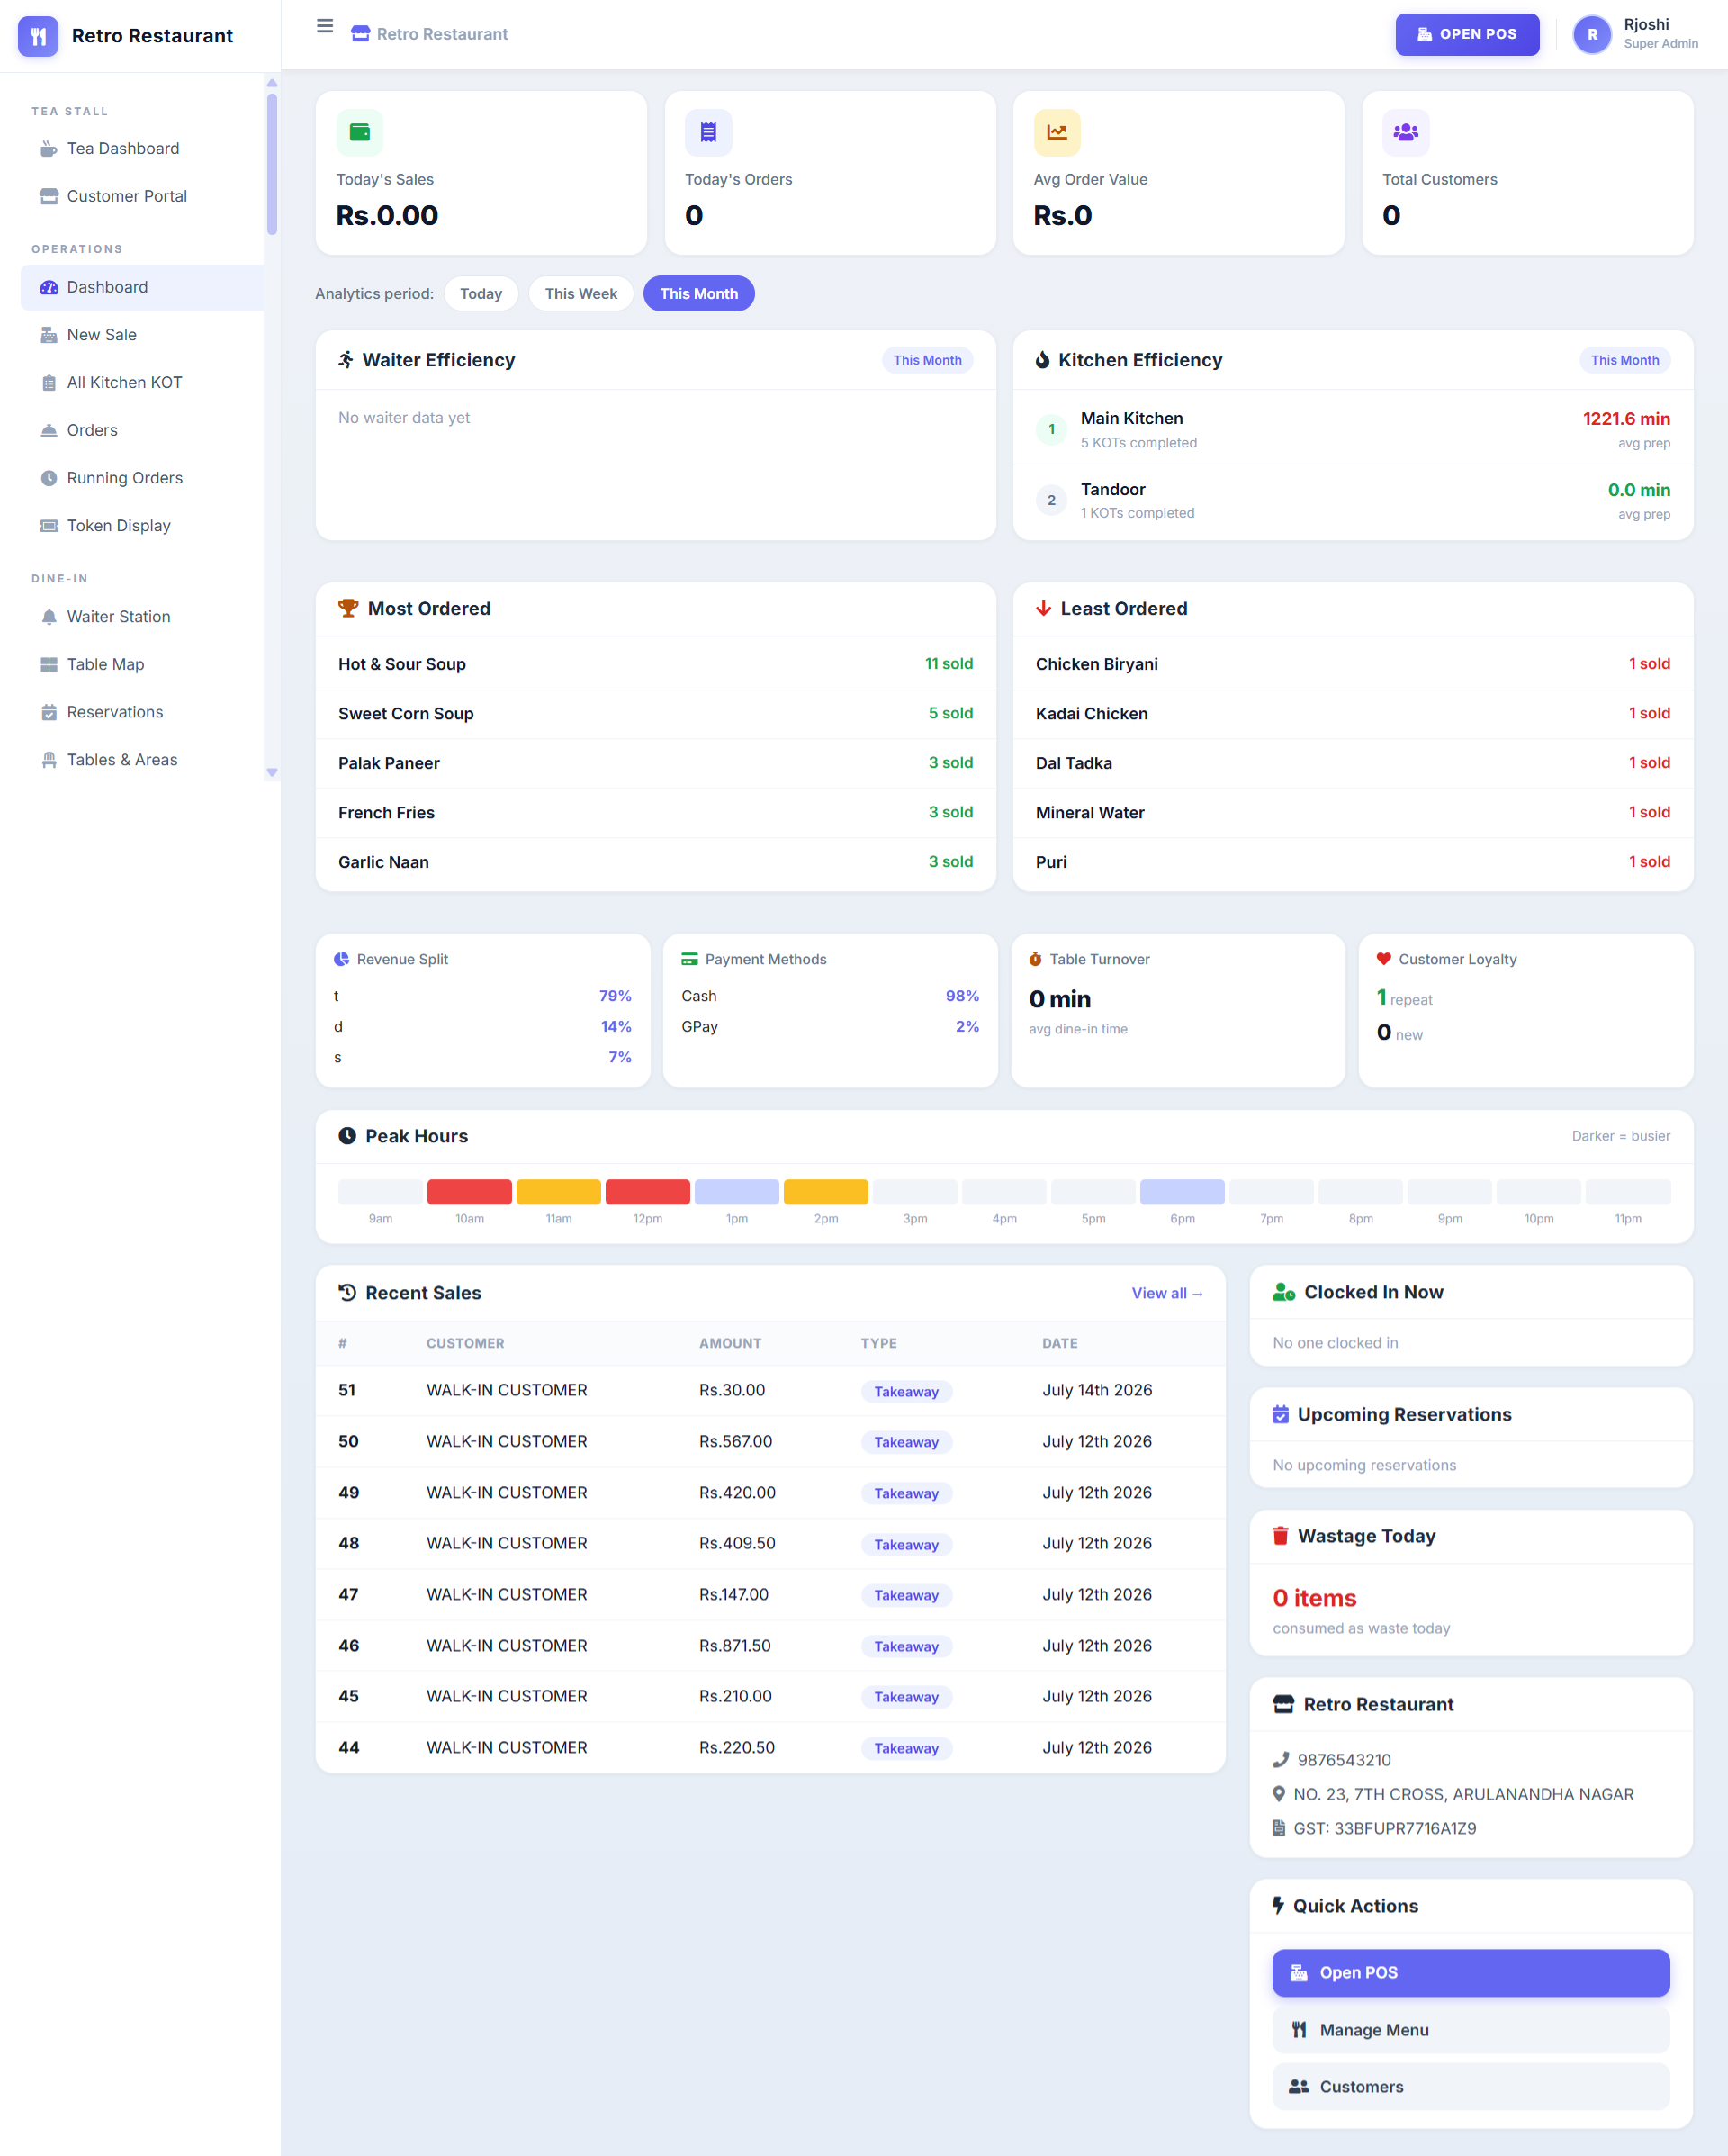Open Tables & Areas in the sidebar

click(142, 760)
